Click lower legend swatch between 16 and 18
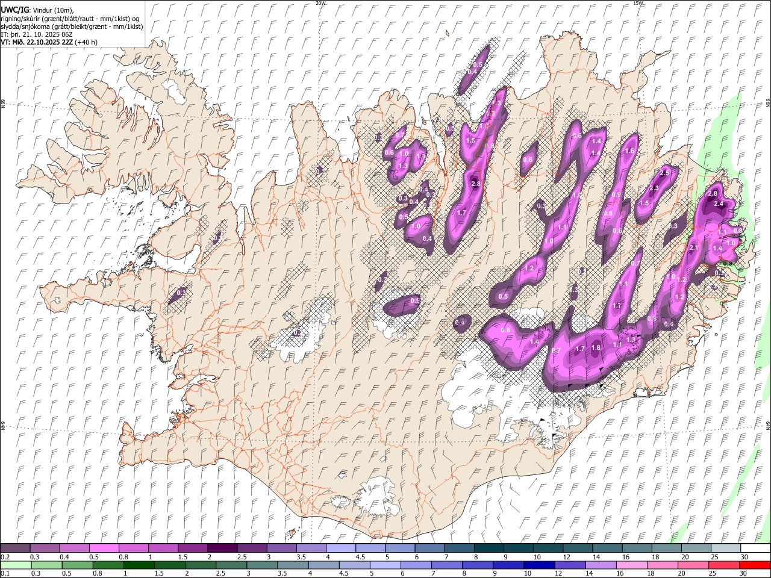Image resolution: width=771 pixels, height=578 pixels. [x=631, y=565]
